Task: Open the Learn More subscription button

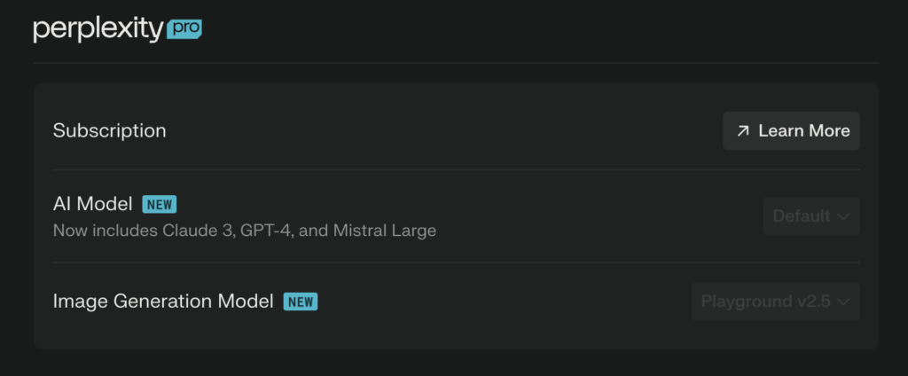Action: coord(791,131)
